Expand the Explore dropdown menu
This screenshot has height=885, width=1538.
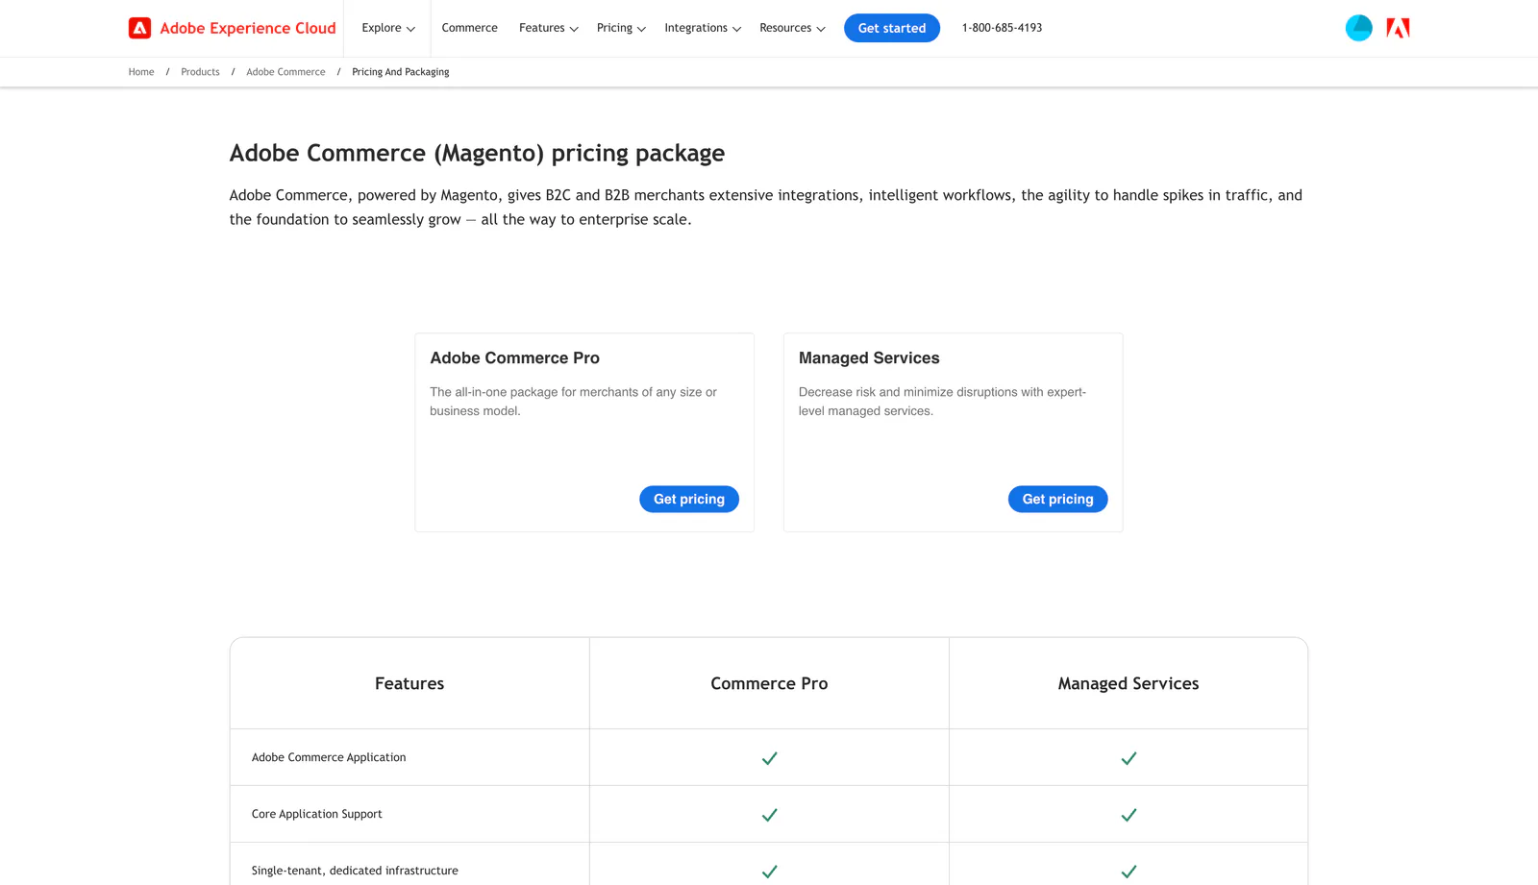tap(388, 28)
